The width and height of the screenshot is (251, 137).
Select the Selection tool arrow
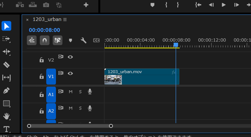(6, 26)
